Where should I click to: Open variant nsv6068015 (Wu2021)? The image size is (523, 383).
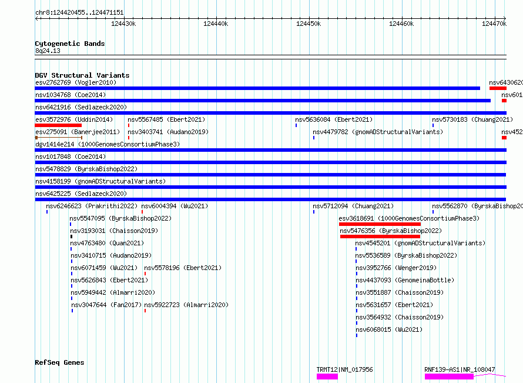389,329
